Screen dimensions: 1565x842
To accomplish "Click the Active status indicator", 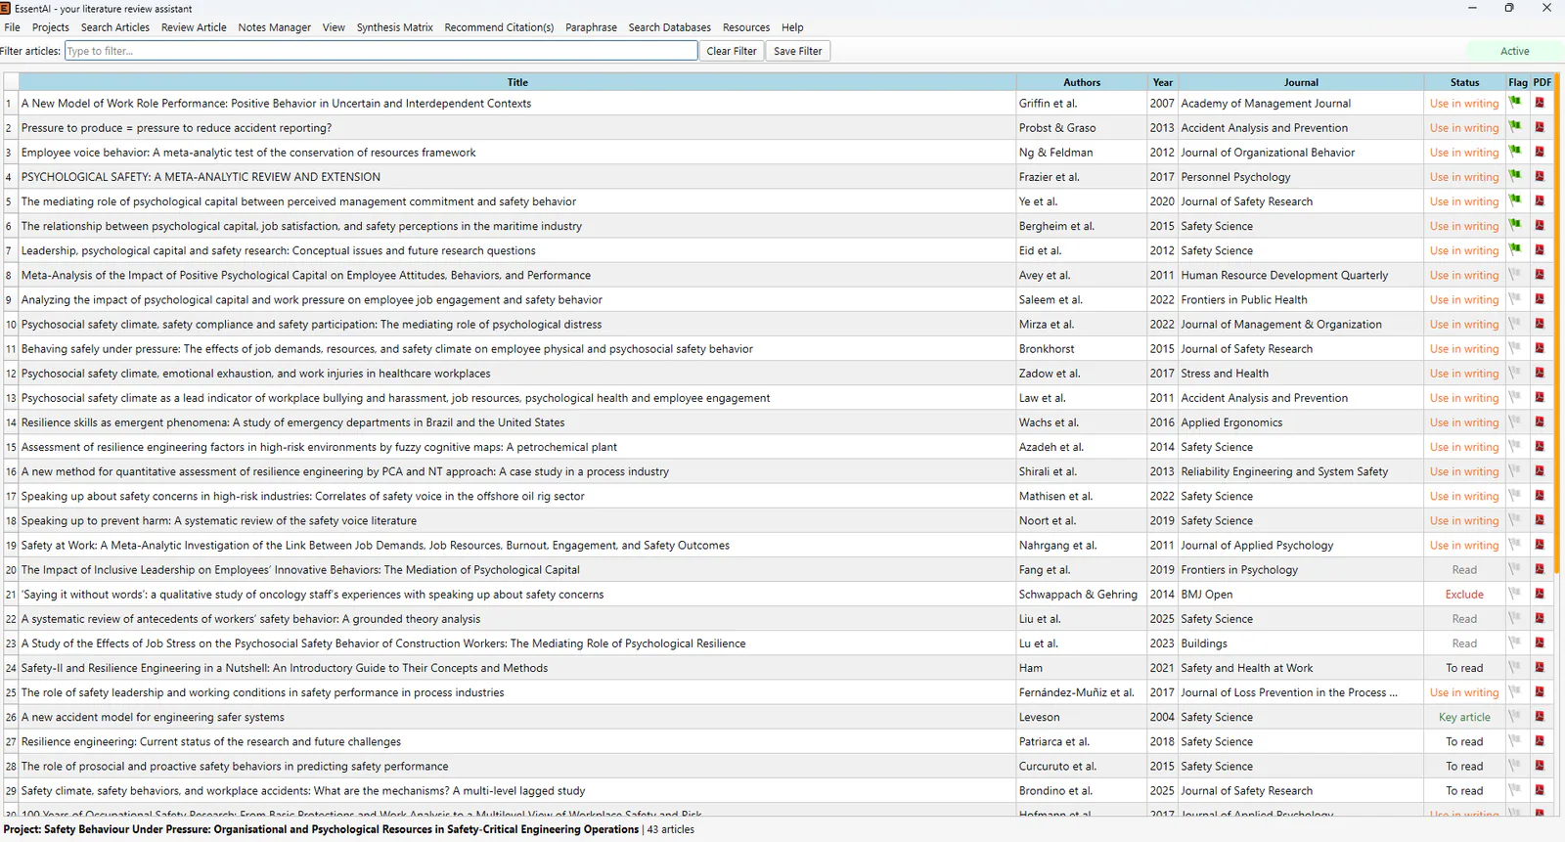I will click(1514, 51).
